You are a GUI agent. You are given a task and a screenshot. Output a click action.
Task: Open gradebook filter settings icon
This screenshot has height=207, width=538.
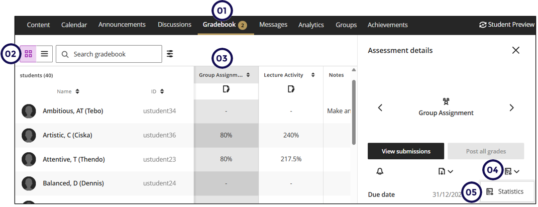pyautogui.click(x=170, y=54)
